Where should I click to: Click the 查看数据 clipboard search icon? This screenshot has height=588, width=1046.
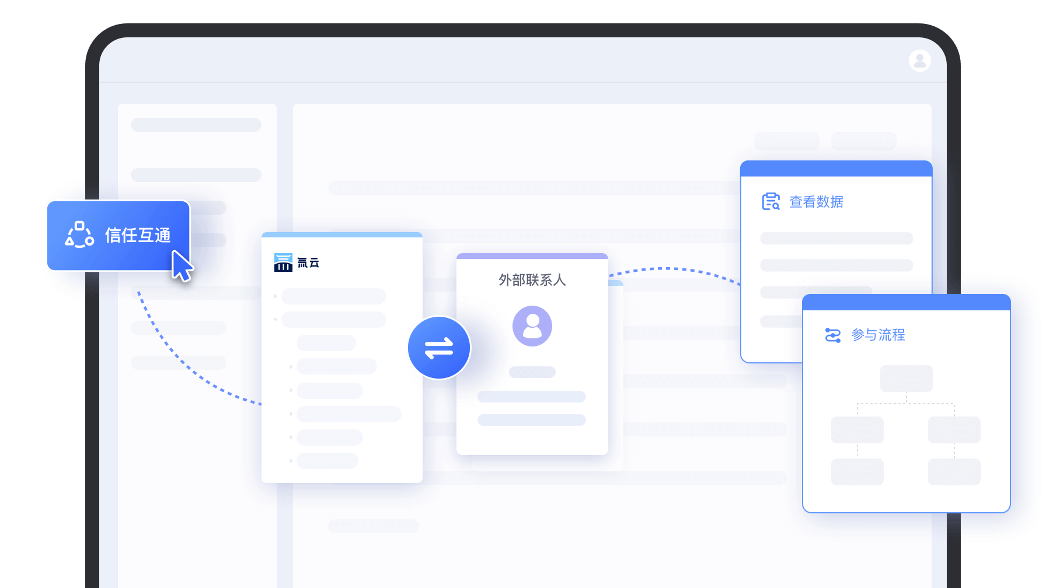coord(770,202)
